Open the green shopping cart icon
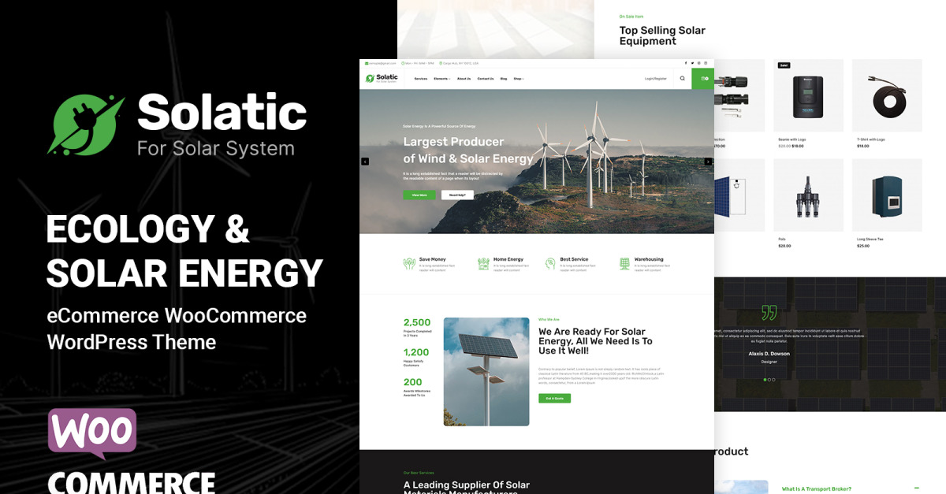Viewport: 946px width, 494px height. [x=703, y=79]
